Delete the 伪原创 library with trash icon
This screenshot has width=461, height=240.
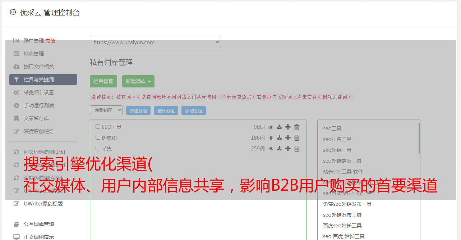point(297,138)
